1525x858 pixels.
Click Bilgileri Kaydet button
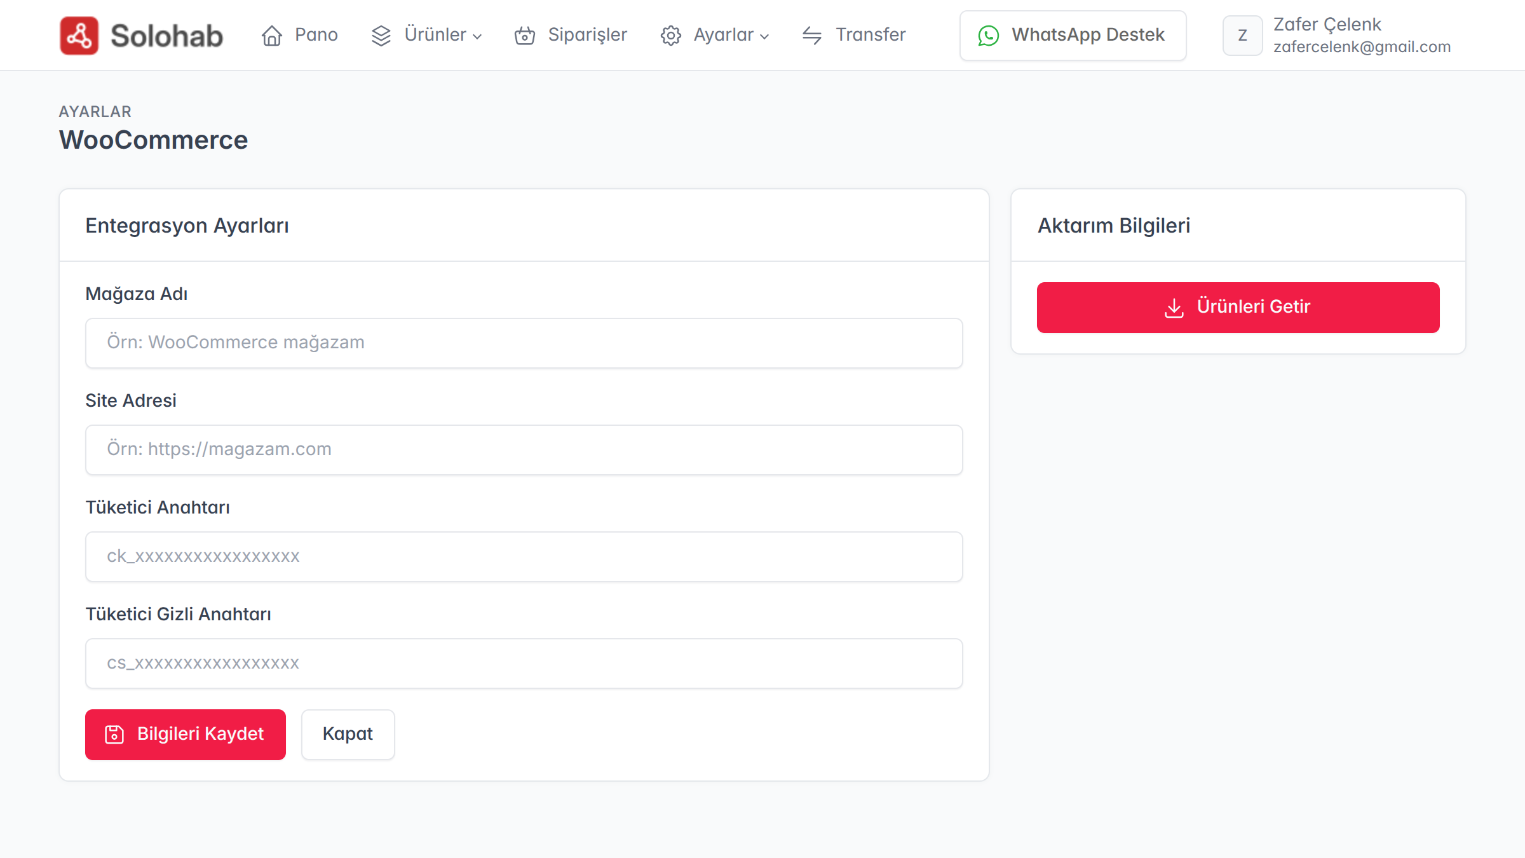[186, 735]
